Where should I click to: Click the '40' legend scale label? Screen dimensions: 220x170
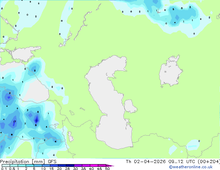tap(91, 169)
